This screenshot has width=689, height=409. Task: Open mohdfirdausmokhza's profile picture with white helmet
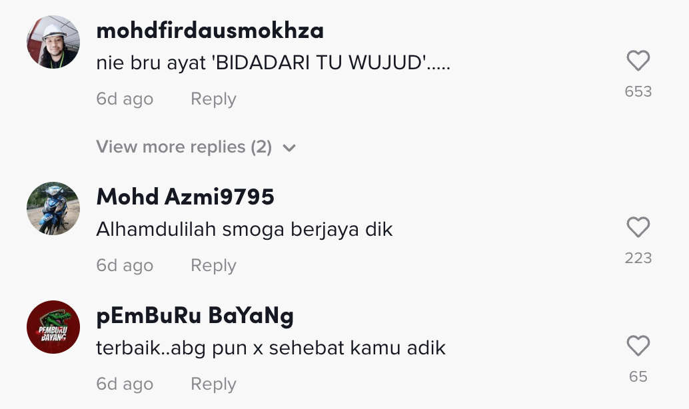tap(53, 42)
